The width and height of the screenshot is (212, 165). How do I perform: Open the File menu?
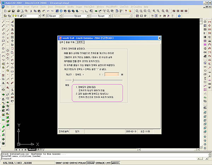[7, 7]
